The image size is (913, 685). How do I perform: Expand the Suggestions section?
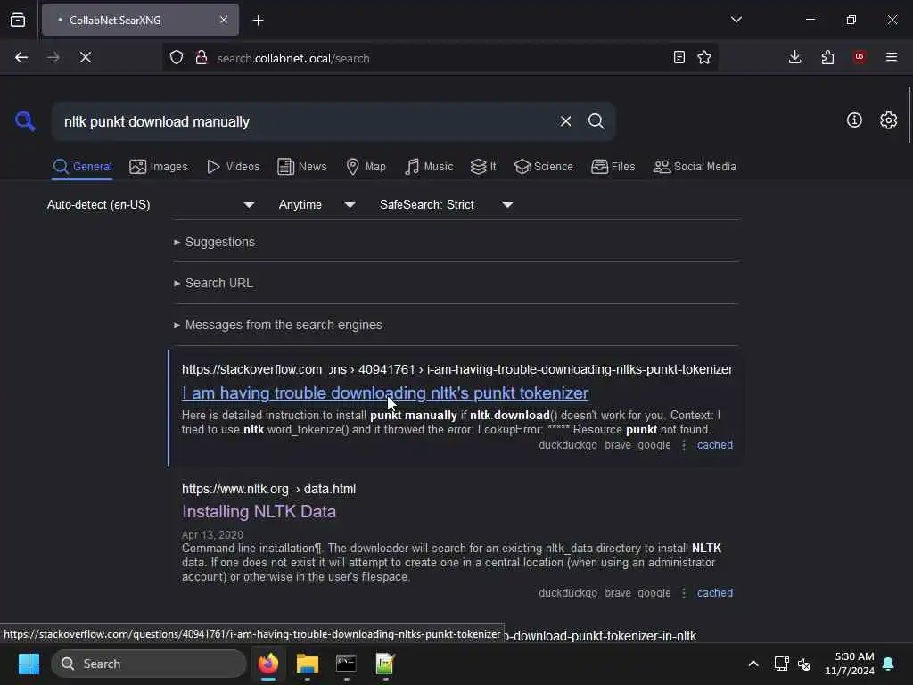[214, 243]
